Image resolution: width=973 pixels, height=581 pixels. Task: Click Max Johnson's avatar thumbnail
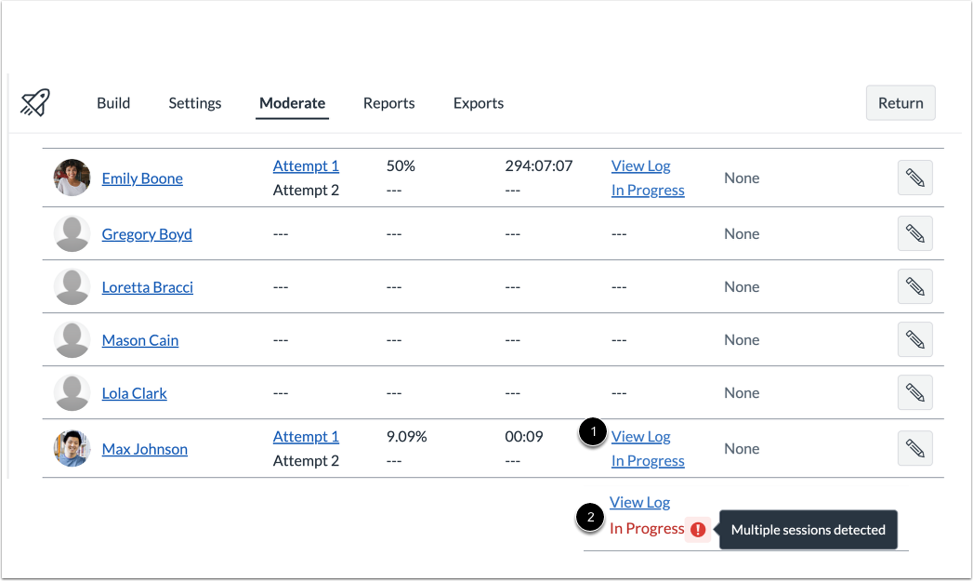pos(72,448)
